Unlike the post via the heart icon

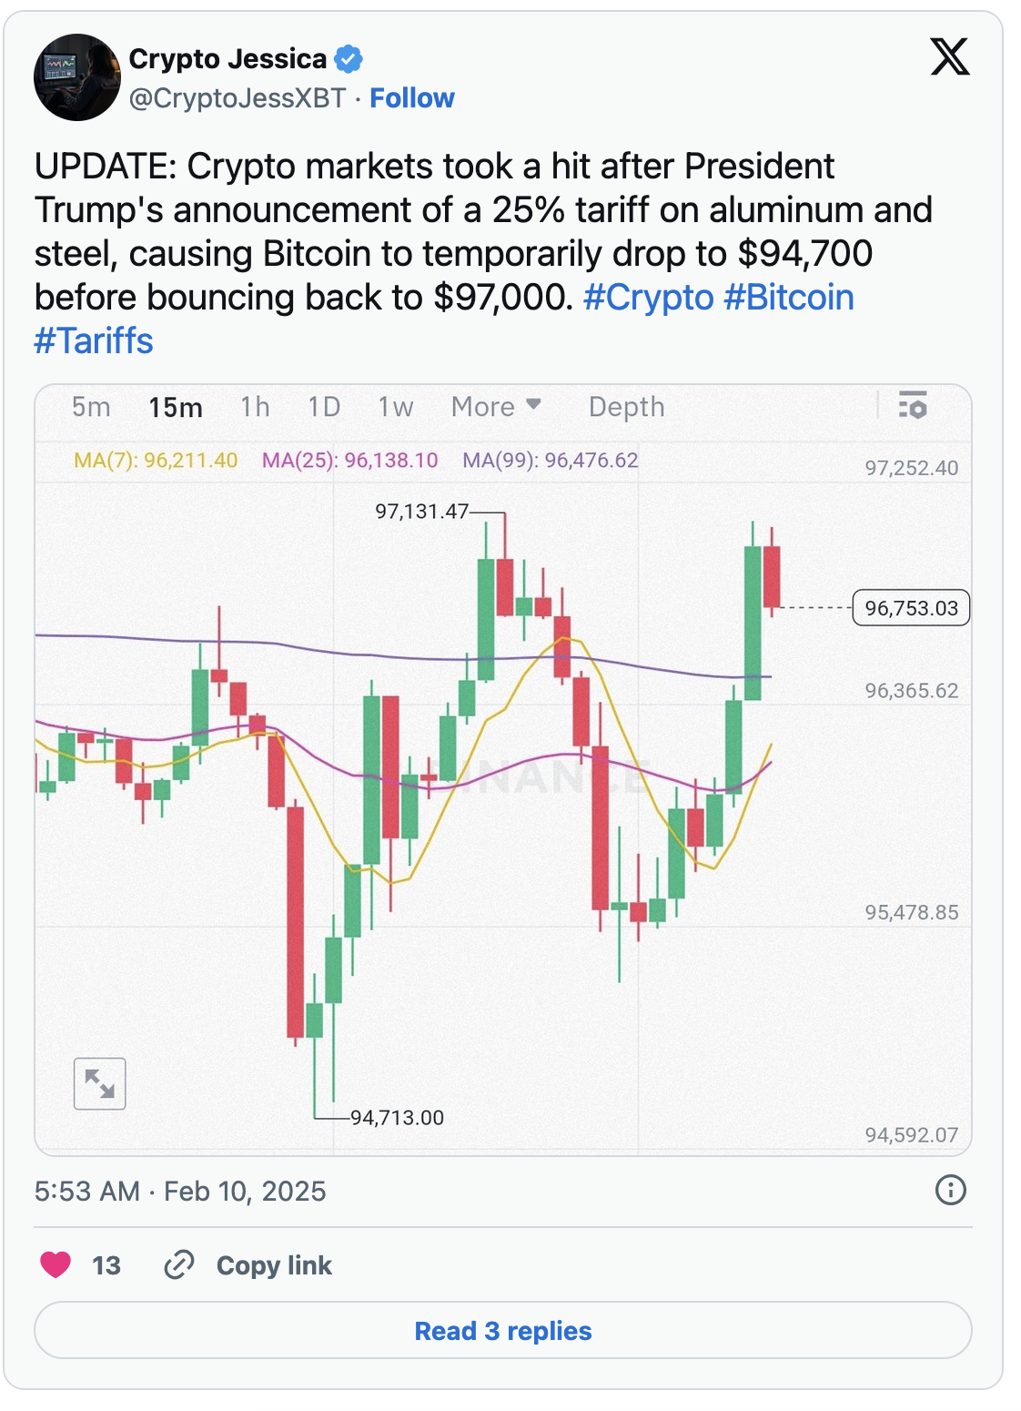click(56, 1264)
